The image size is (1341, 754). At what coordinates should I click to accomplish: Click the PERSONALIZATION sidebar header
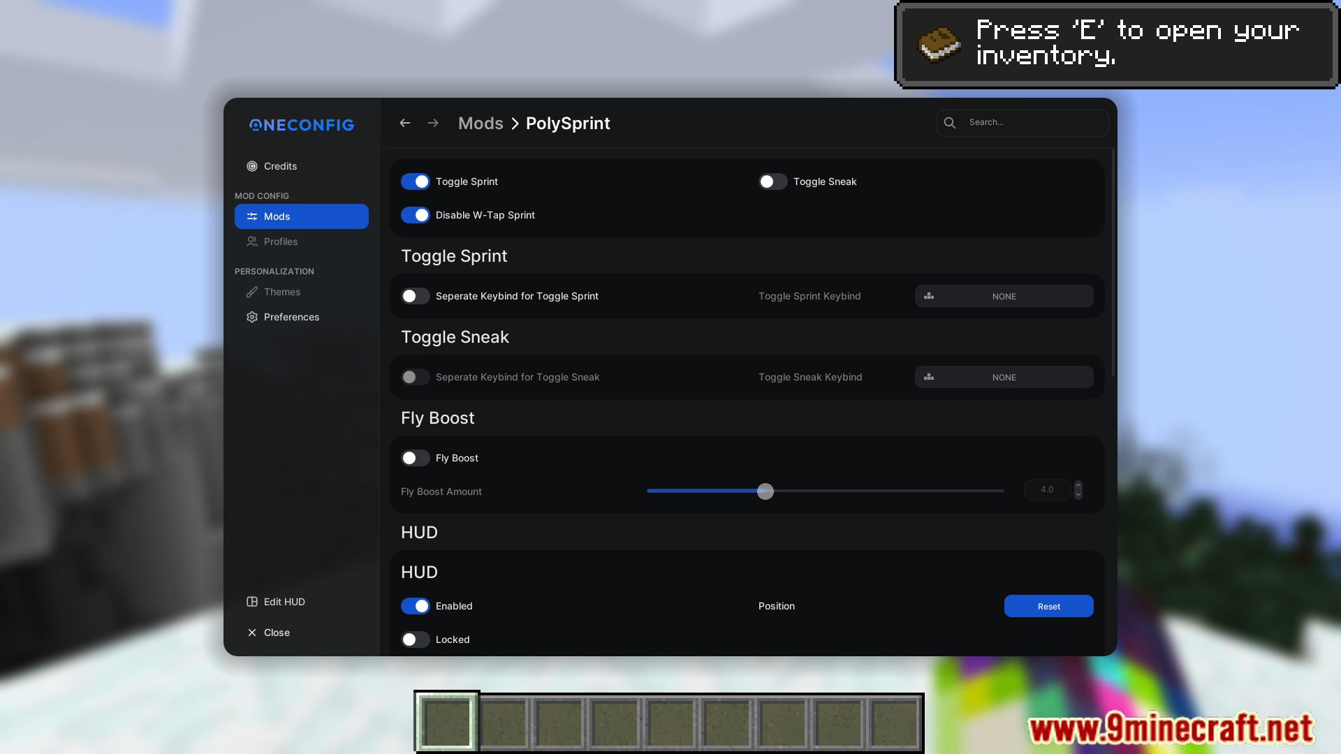pos(274,272)
